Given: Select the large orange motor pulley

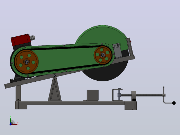Looking at the screenshot, I should pos(27,62).
